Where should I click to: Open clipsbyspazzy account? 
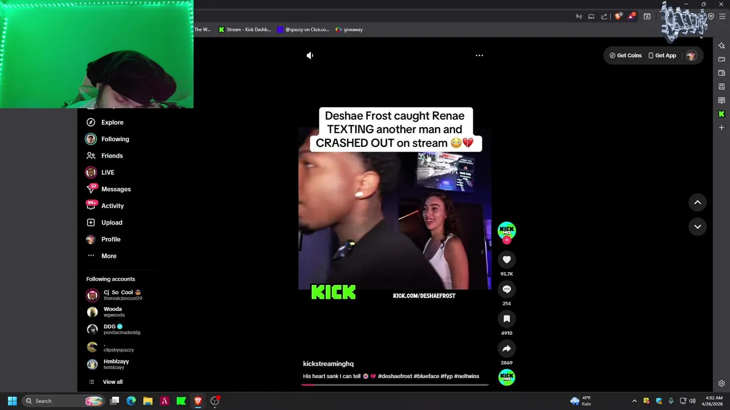click(111, 347)
